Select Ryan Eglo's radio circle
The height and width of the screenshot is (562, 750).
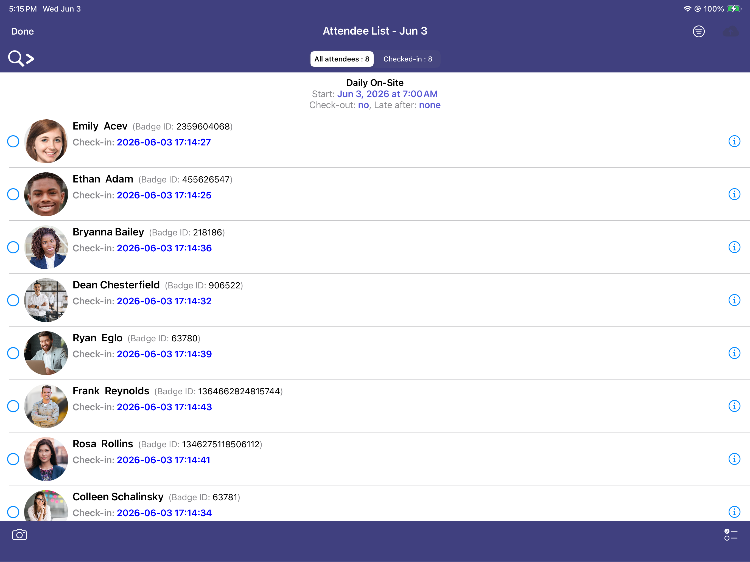pos(13,353)
